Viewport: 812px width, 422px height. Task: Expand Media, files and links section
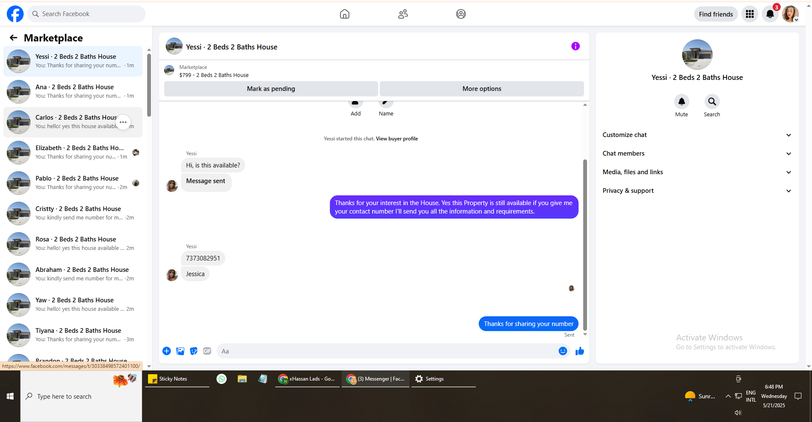697,172
